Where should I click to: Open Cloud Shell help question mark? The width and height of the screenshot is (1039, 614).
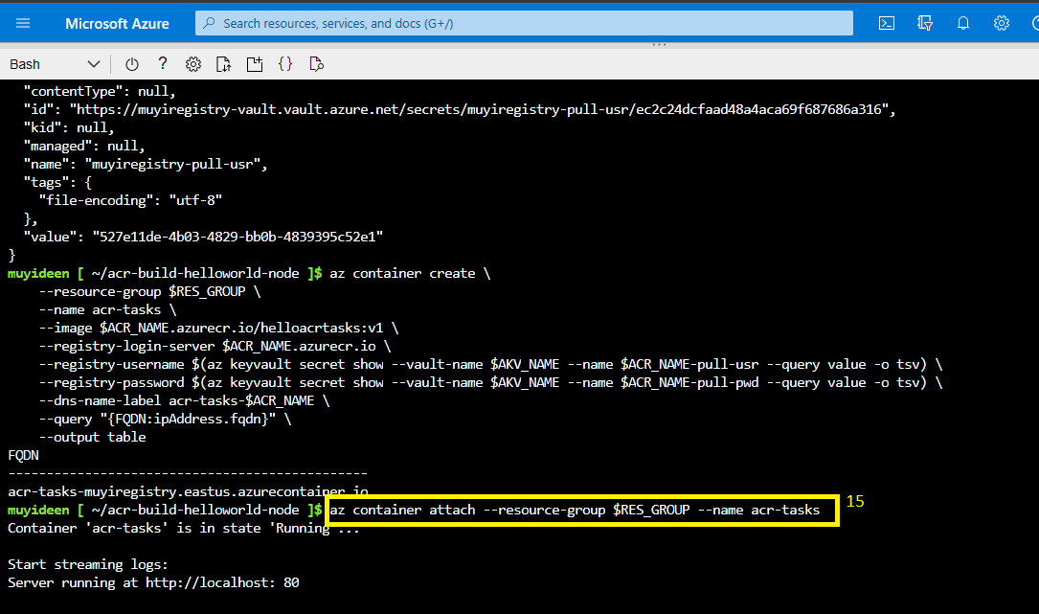163,63
